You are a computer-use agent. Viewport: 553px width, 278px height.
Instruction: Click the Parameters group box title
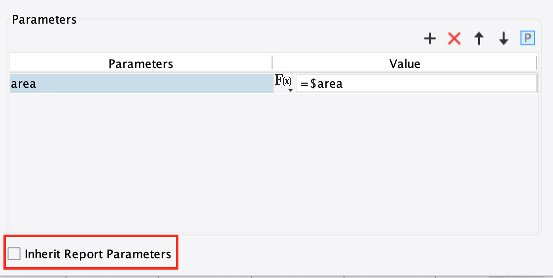click(44, 20)
